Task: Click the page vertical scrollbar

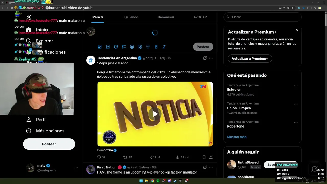Action: 326,19
